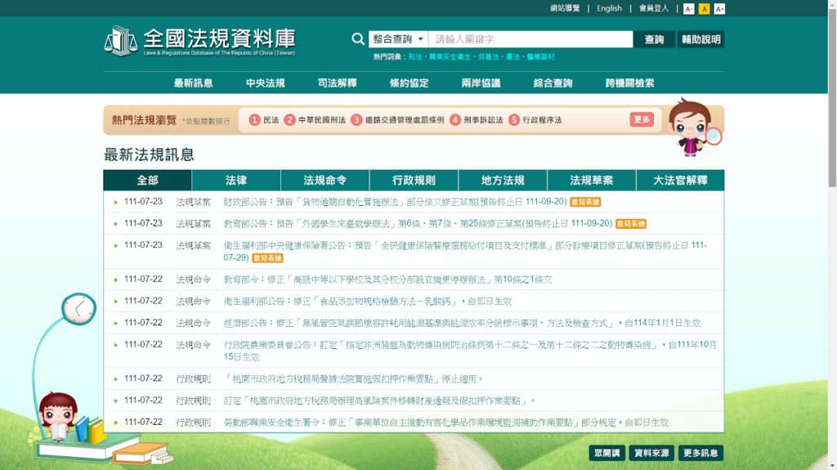Click the detective mascot with magnifier
The image size is (837, 470).
tap(694, 128)
